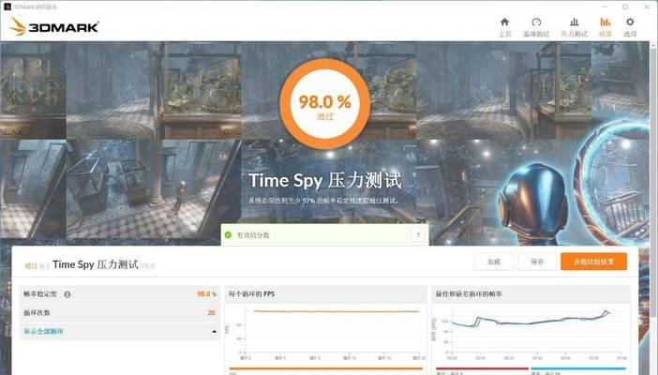658x375 pixels.
Task: Click the question mark help button
Action: pyautogui.click(x=418, y=235)
